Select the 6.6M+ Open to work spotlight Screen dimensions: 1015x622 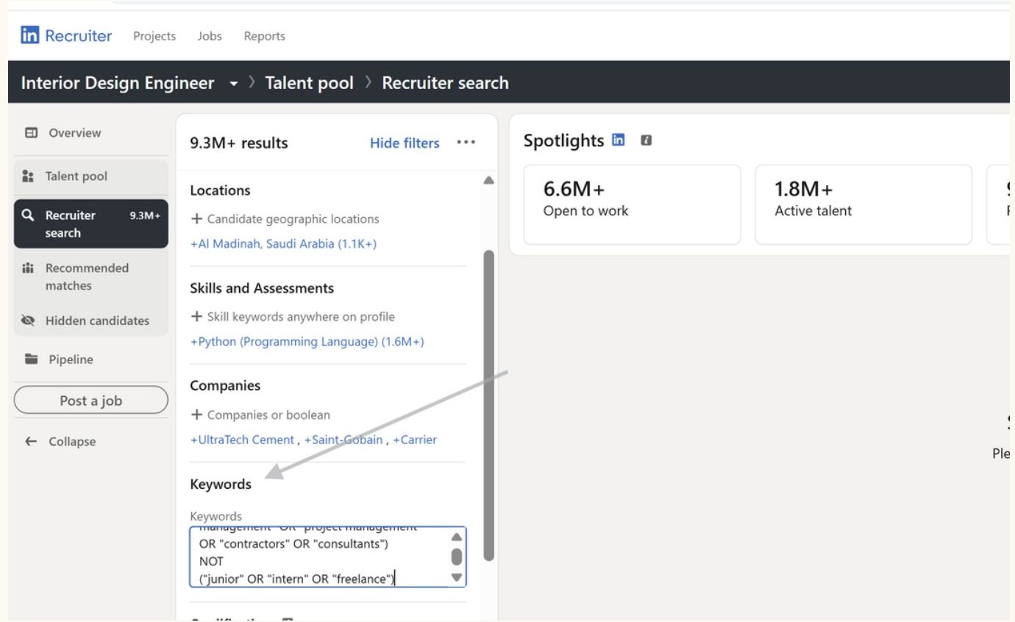(x=632, y=204)
